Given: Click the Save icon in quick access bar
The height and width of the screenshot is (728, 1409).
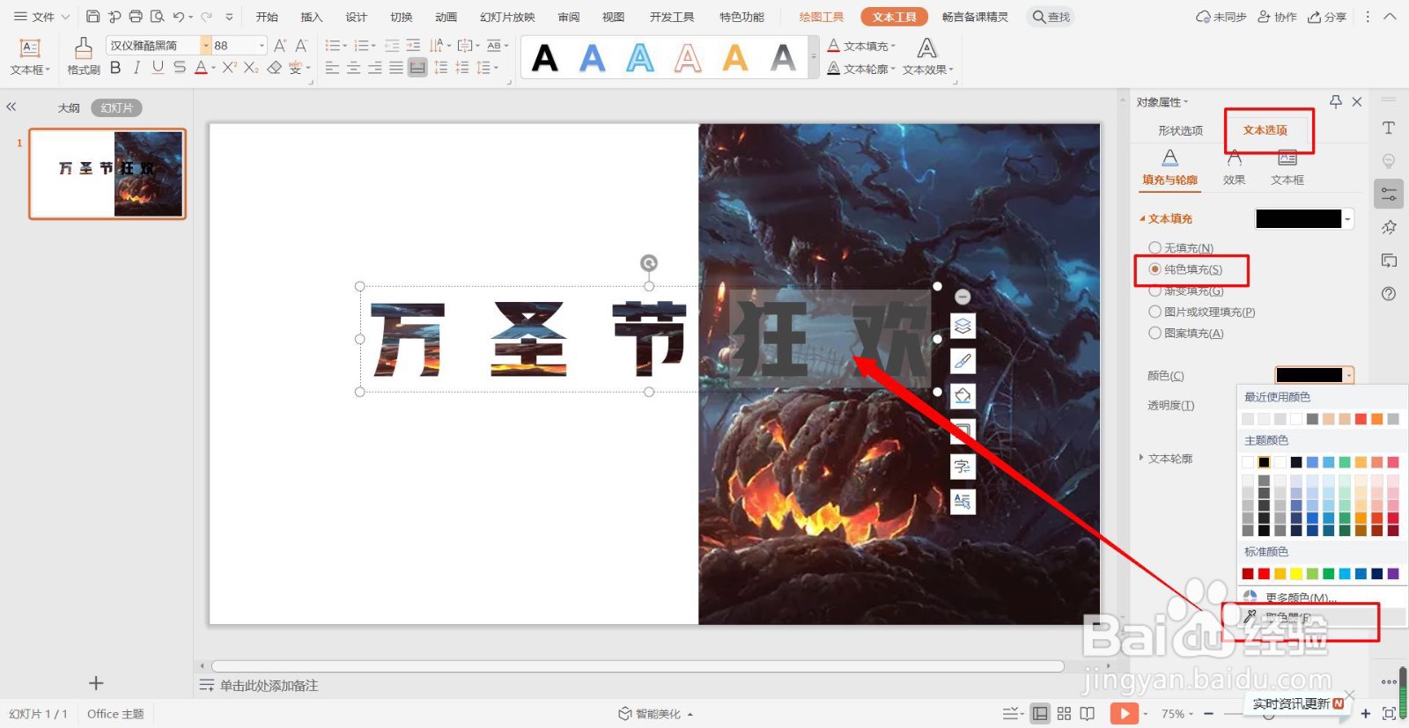Looking at the screenshot, I should pyautogui.click(x=92, y=17).
